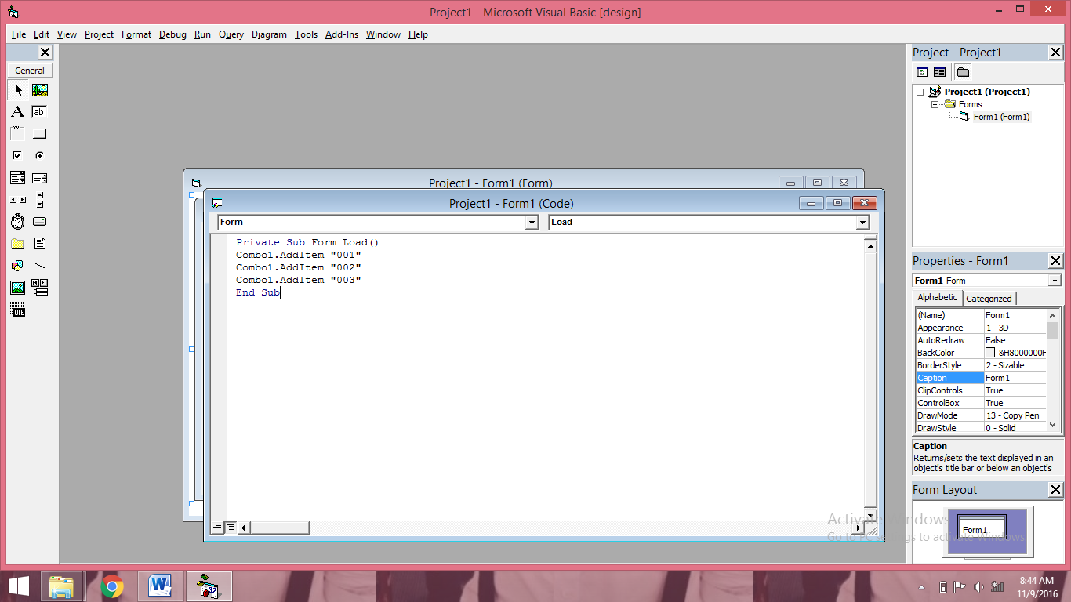Pick the ComboBox control tool
The image size is (1071, 602).
18,178
